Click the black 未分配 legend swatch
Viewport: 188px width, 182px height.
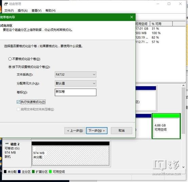tap(5, 171)
